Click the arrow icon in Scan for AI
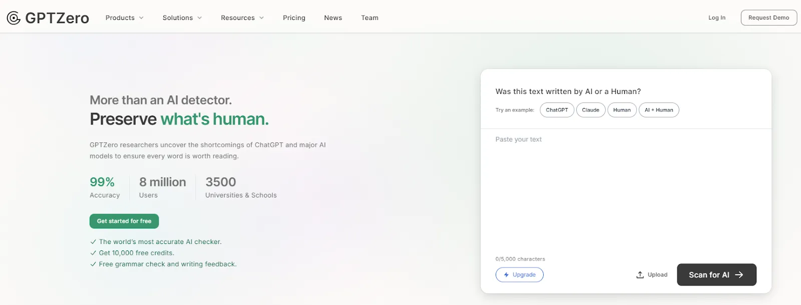The height and width of the screenshot is (305, 801). click(x=739, y=274)
